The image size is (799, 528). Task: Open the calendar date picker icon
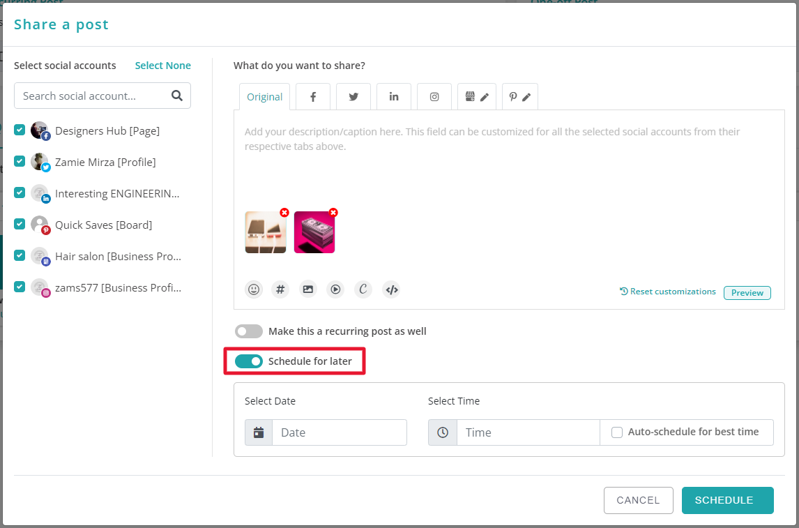259,432
